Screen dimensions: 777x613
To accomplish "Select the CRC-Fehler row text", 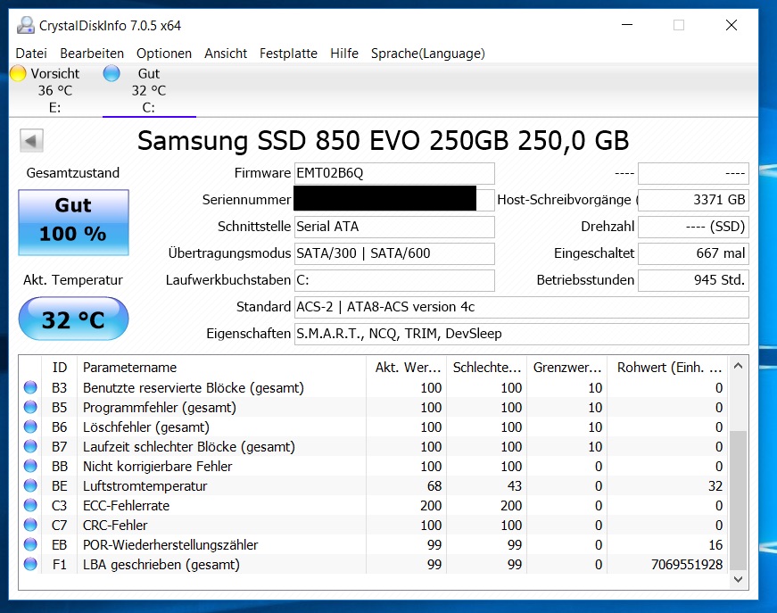I will coord(115,525).
